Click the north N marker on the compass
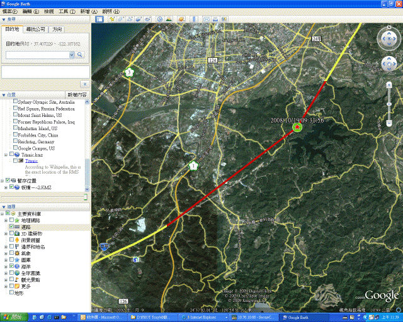This screenshot has width=403, height=322. tap(389, 27)
